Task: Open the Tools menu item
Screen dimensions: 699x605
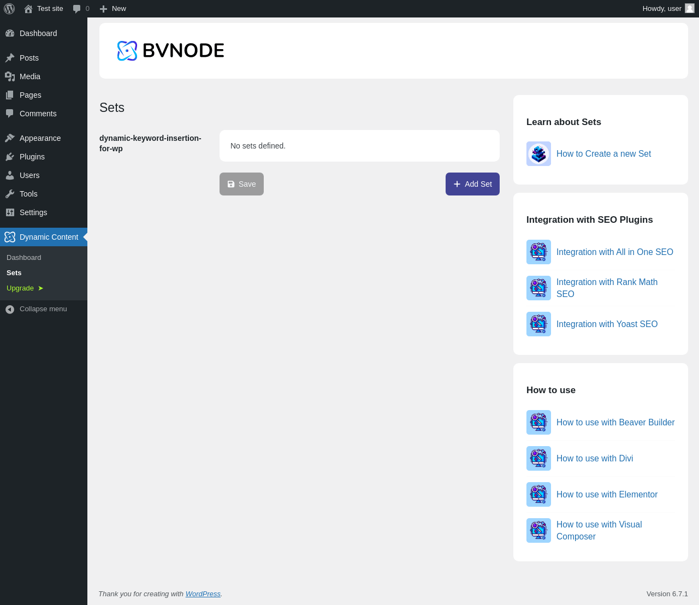Action: point(44,194)
